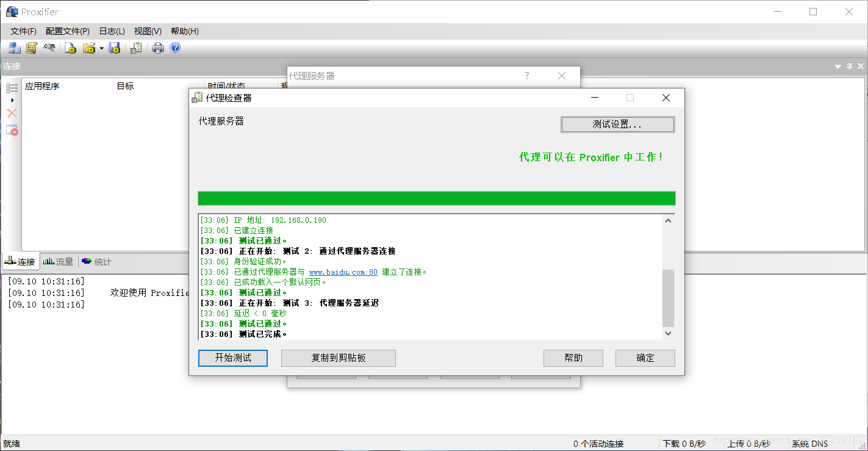The width and height of the screenshot is (868, 451).
Task: Click 目标 column header
Action: pos(159,86)
